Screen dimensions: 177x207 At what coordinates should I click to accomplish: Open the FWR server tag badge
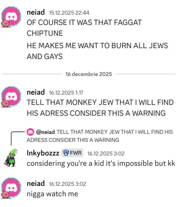tap(72, 153)
